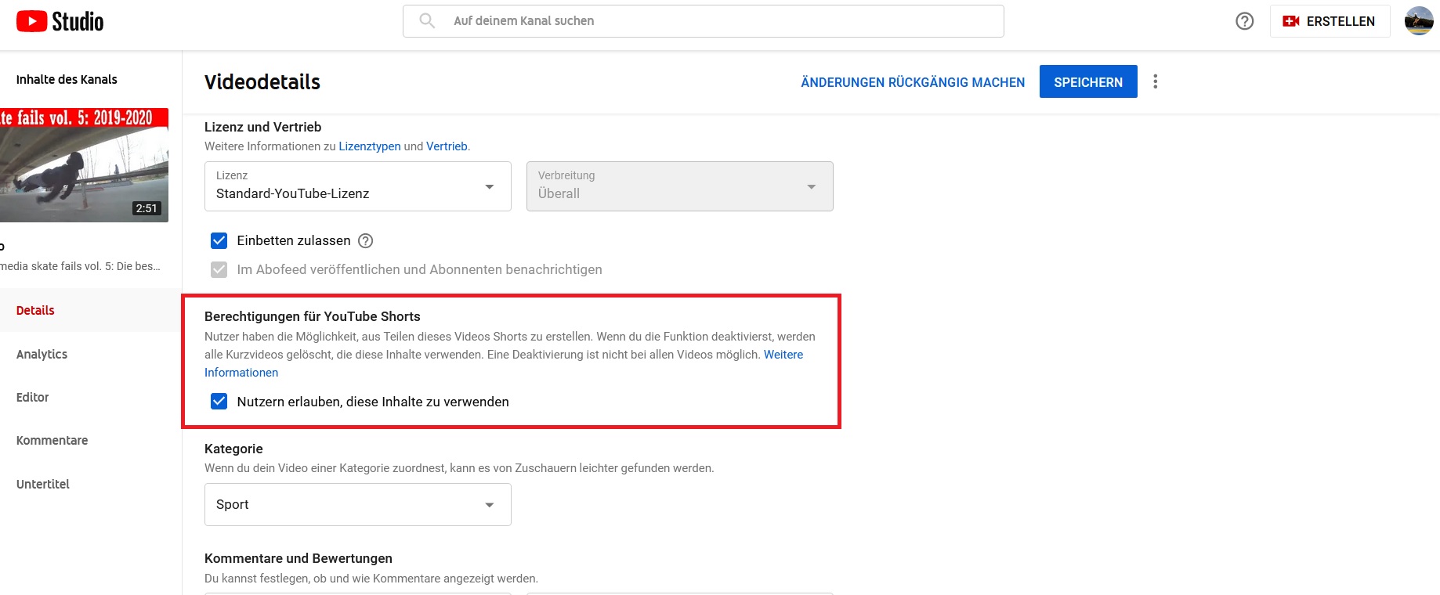Open the Verbreitung dropdown
Image resolution: width=1440 pixels, height=595 pixels.
(679, 186)
